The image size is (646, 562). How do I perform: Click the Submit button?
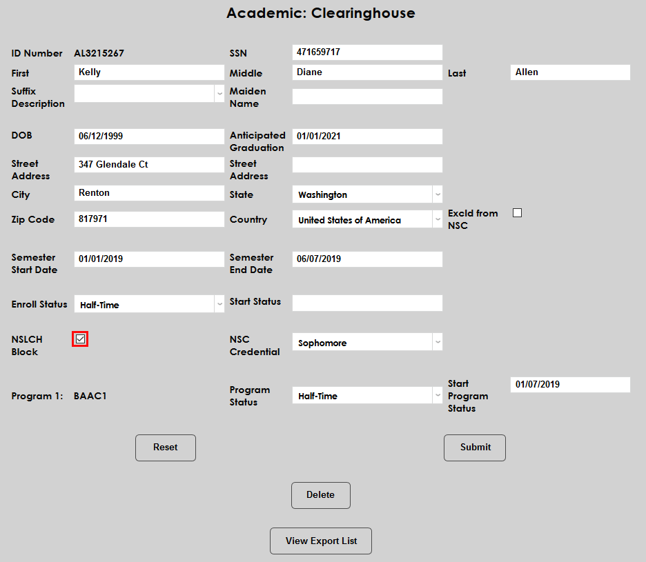pos(474,448)
